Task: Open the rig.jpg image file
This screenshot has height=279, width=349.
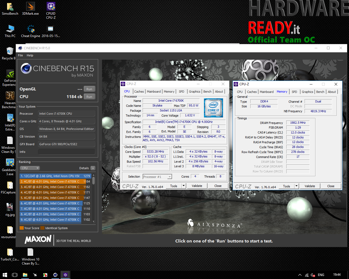Action: click(x=10, y=210)
